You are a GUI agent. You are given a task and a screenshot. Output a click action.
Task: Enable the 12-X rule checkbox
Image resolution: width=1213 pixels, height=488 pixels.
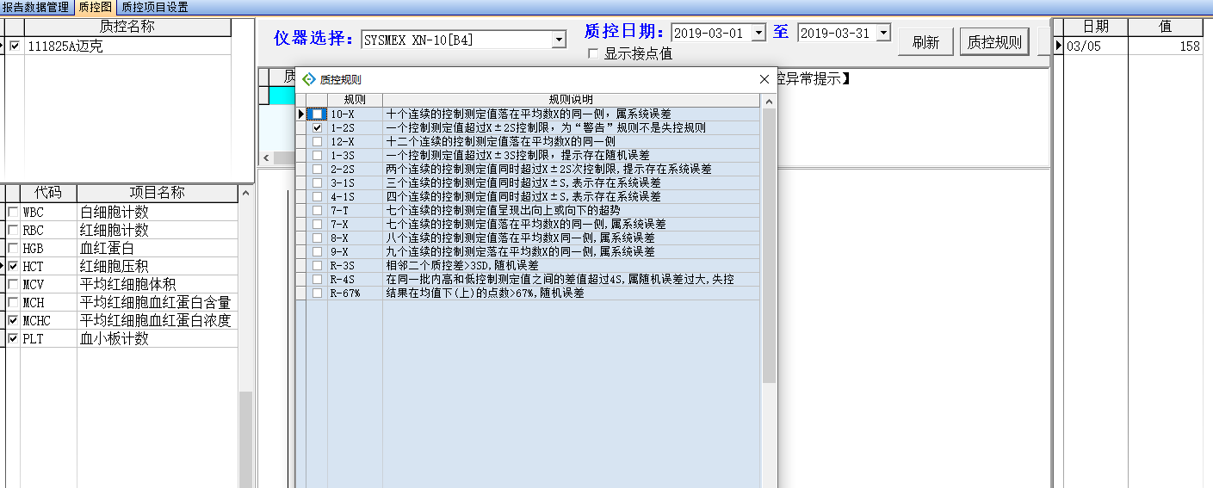pos(318,141)
